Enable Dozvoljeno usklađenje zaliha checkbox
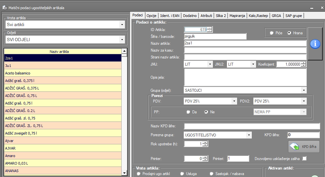325x177 pixels. (x=304, y=159)
